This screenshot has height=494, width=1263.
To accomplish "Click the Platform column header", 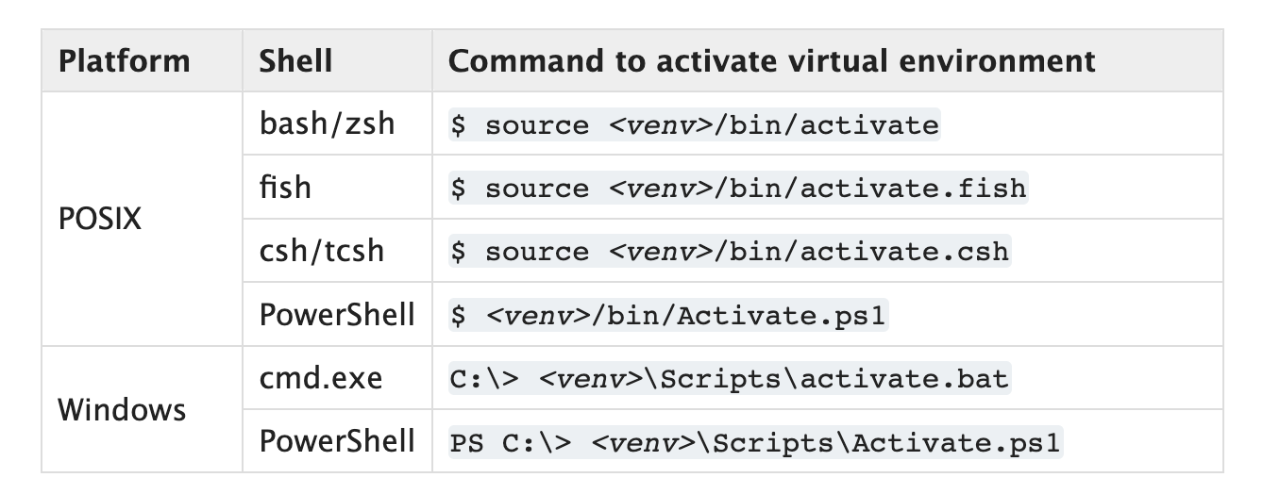I will [x=124, y=61].
